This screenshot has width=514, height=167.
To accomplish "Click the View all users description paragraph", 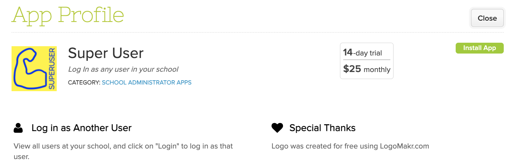I will coord(123,151).
